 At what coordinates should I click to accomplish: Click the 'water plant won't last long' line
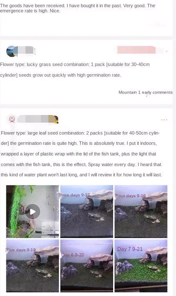click(x=81, y=175)
